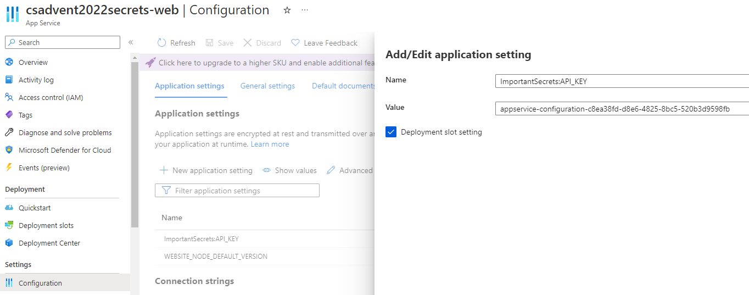Toggle Show values eye icon
This screenshot has height=295, width=749.
pos(267,170)
